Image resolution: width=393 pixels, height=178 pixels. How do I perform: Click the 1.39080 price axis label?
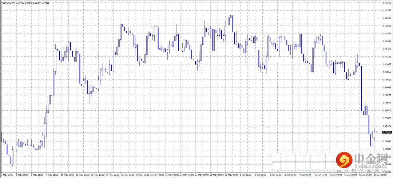point(386,141)
